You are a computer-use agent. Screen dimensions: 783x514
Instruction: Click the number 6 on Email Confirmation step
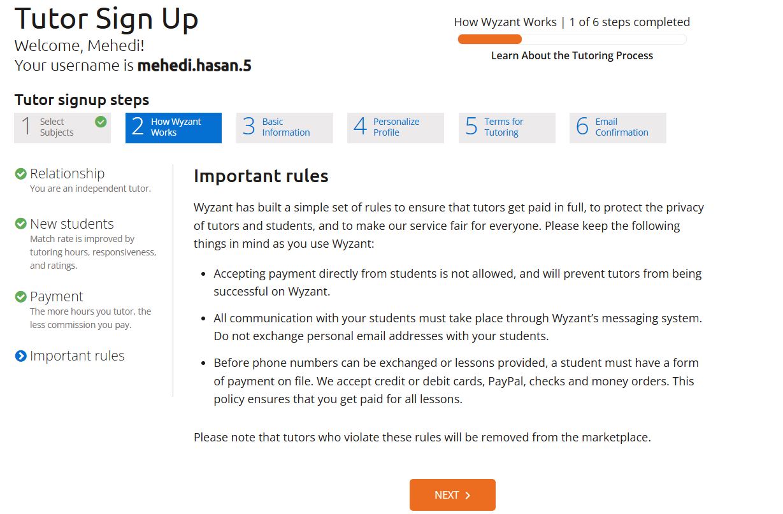pyautogui.click(x=583, y=127)
